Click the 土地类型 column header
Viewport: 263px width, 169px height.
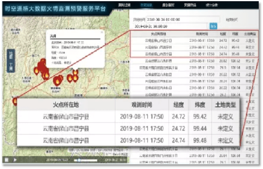(249, 34)
